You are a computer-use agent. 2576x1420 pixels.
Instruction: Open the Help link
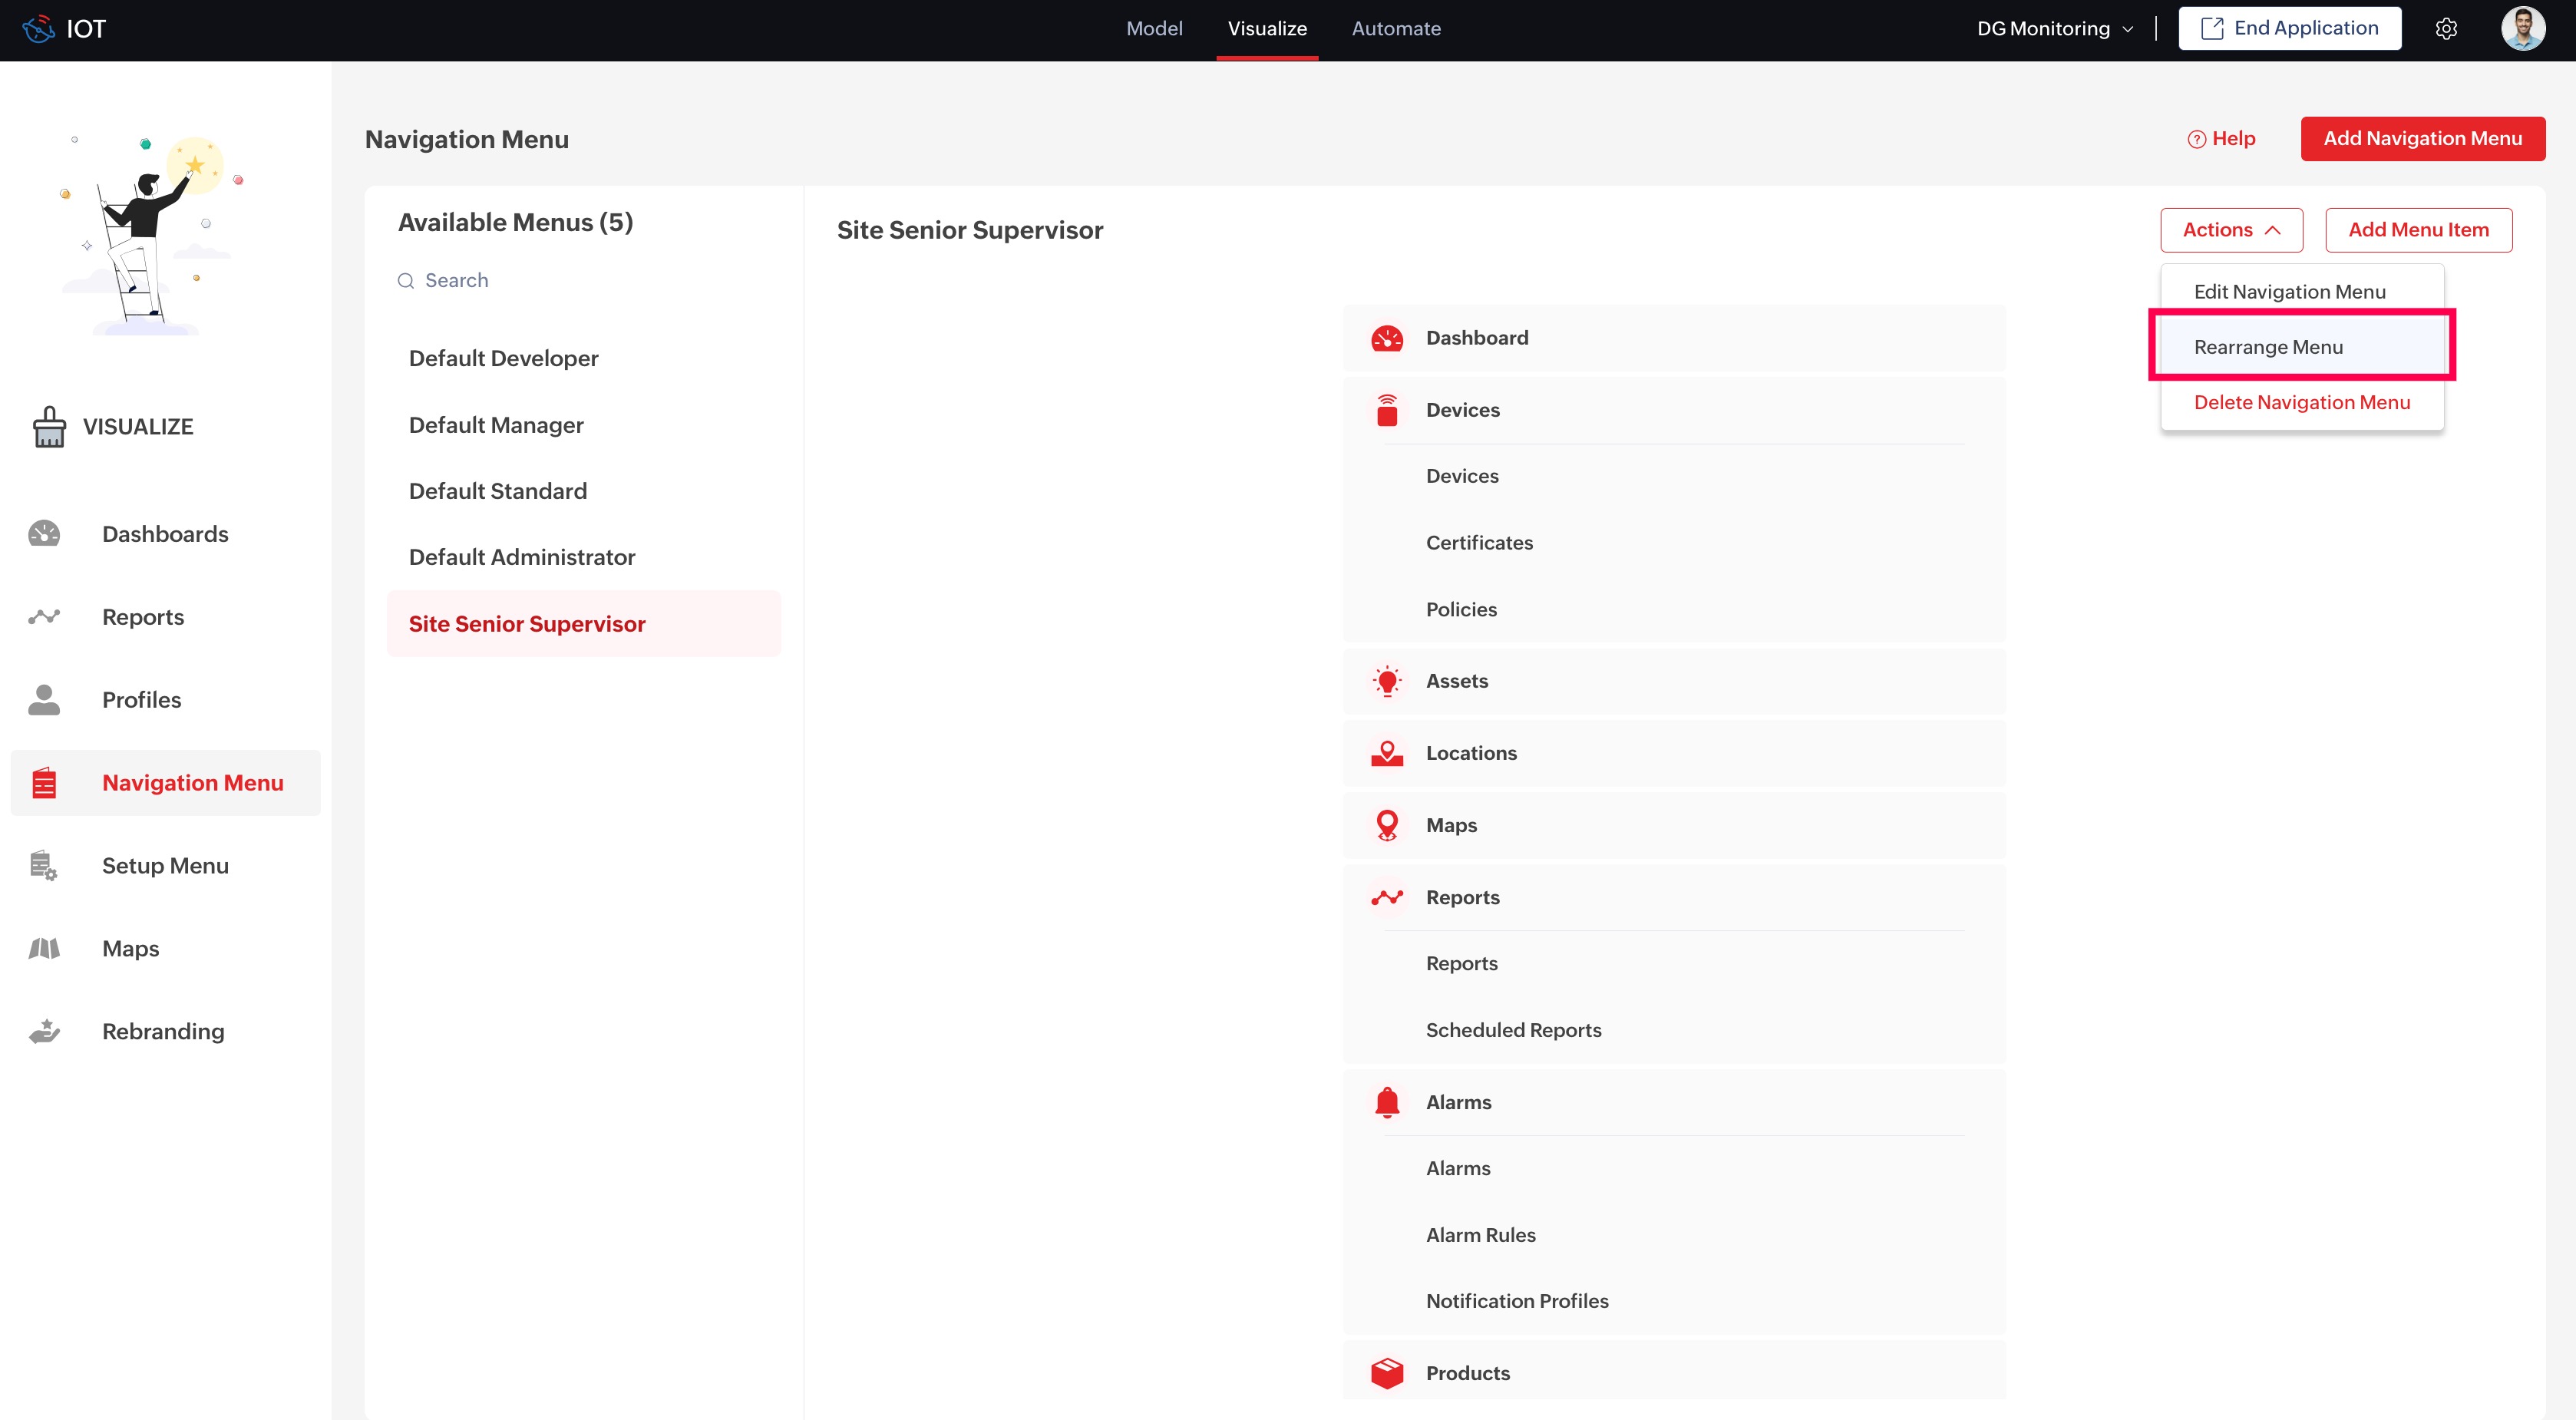point(2221,139)
